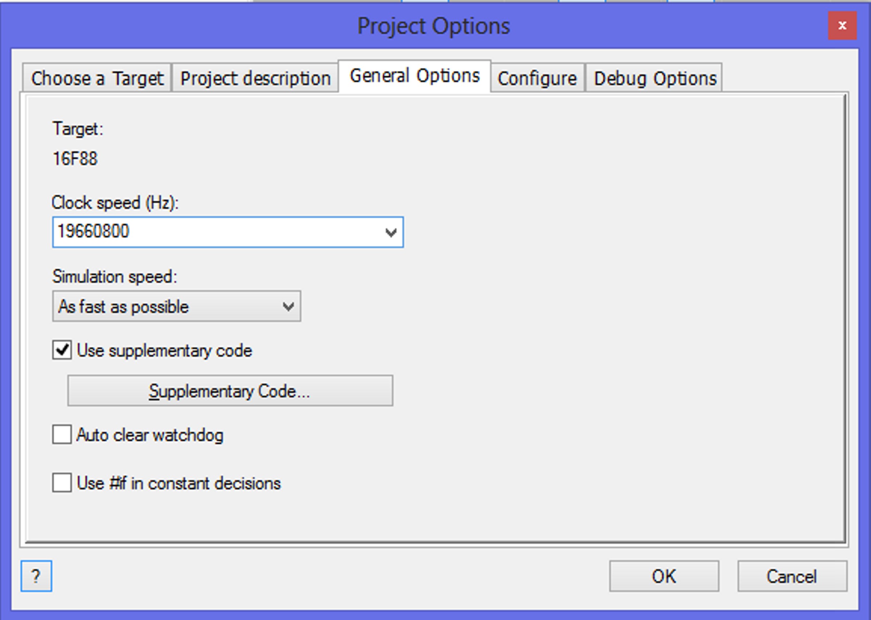Click the Clock speed (Hz) label
The image size is (871, 620).
pos(115,202)
